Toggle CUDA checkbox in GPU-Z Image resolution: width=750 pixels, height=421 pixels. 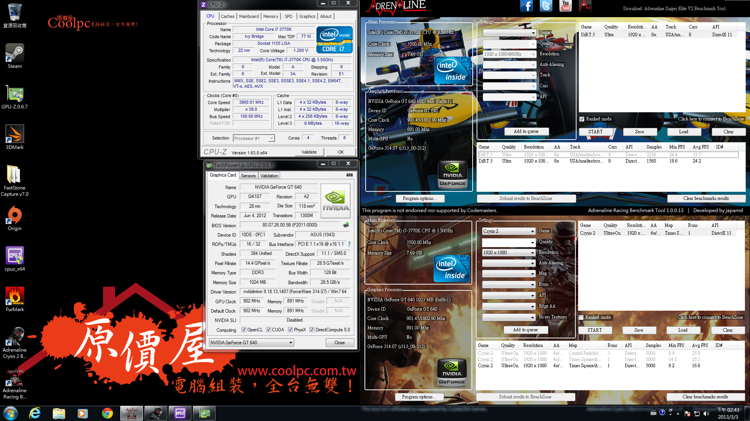(x=268, y=330)
